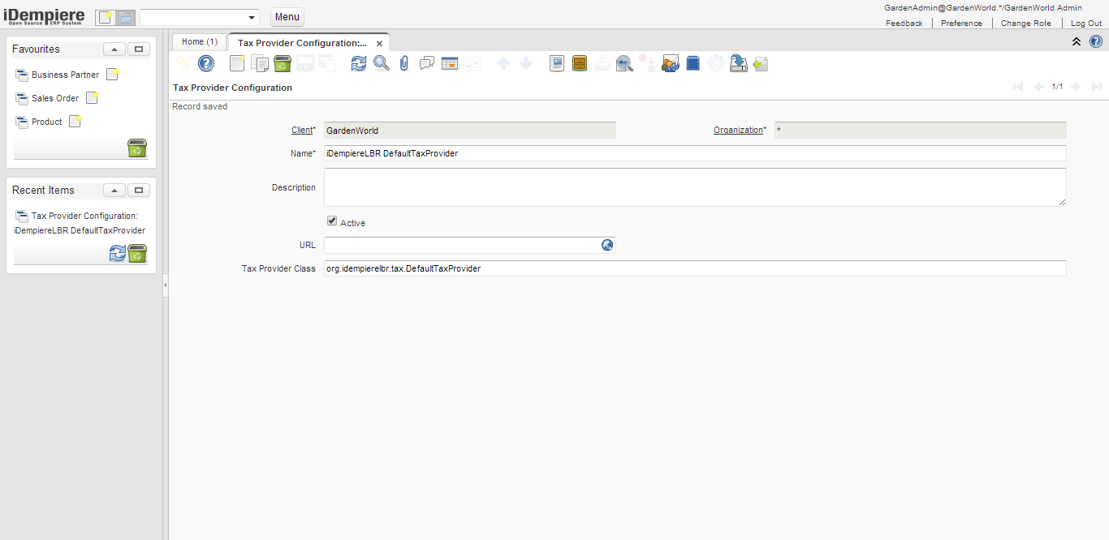Click the Help icon in toolbar
Screen dimensions: 1109x540
(x=206, y=63)
